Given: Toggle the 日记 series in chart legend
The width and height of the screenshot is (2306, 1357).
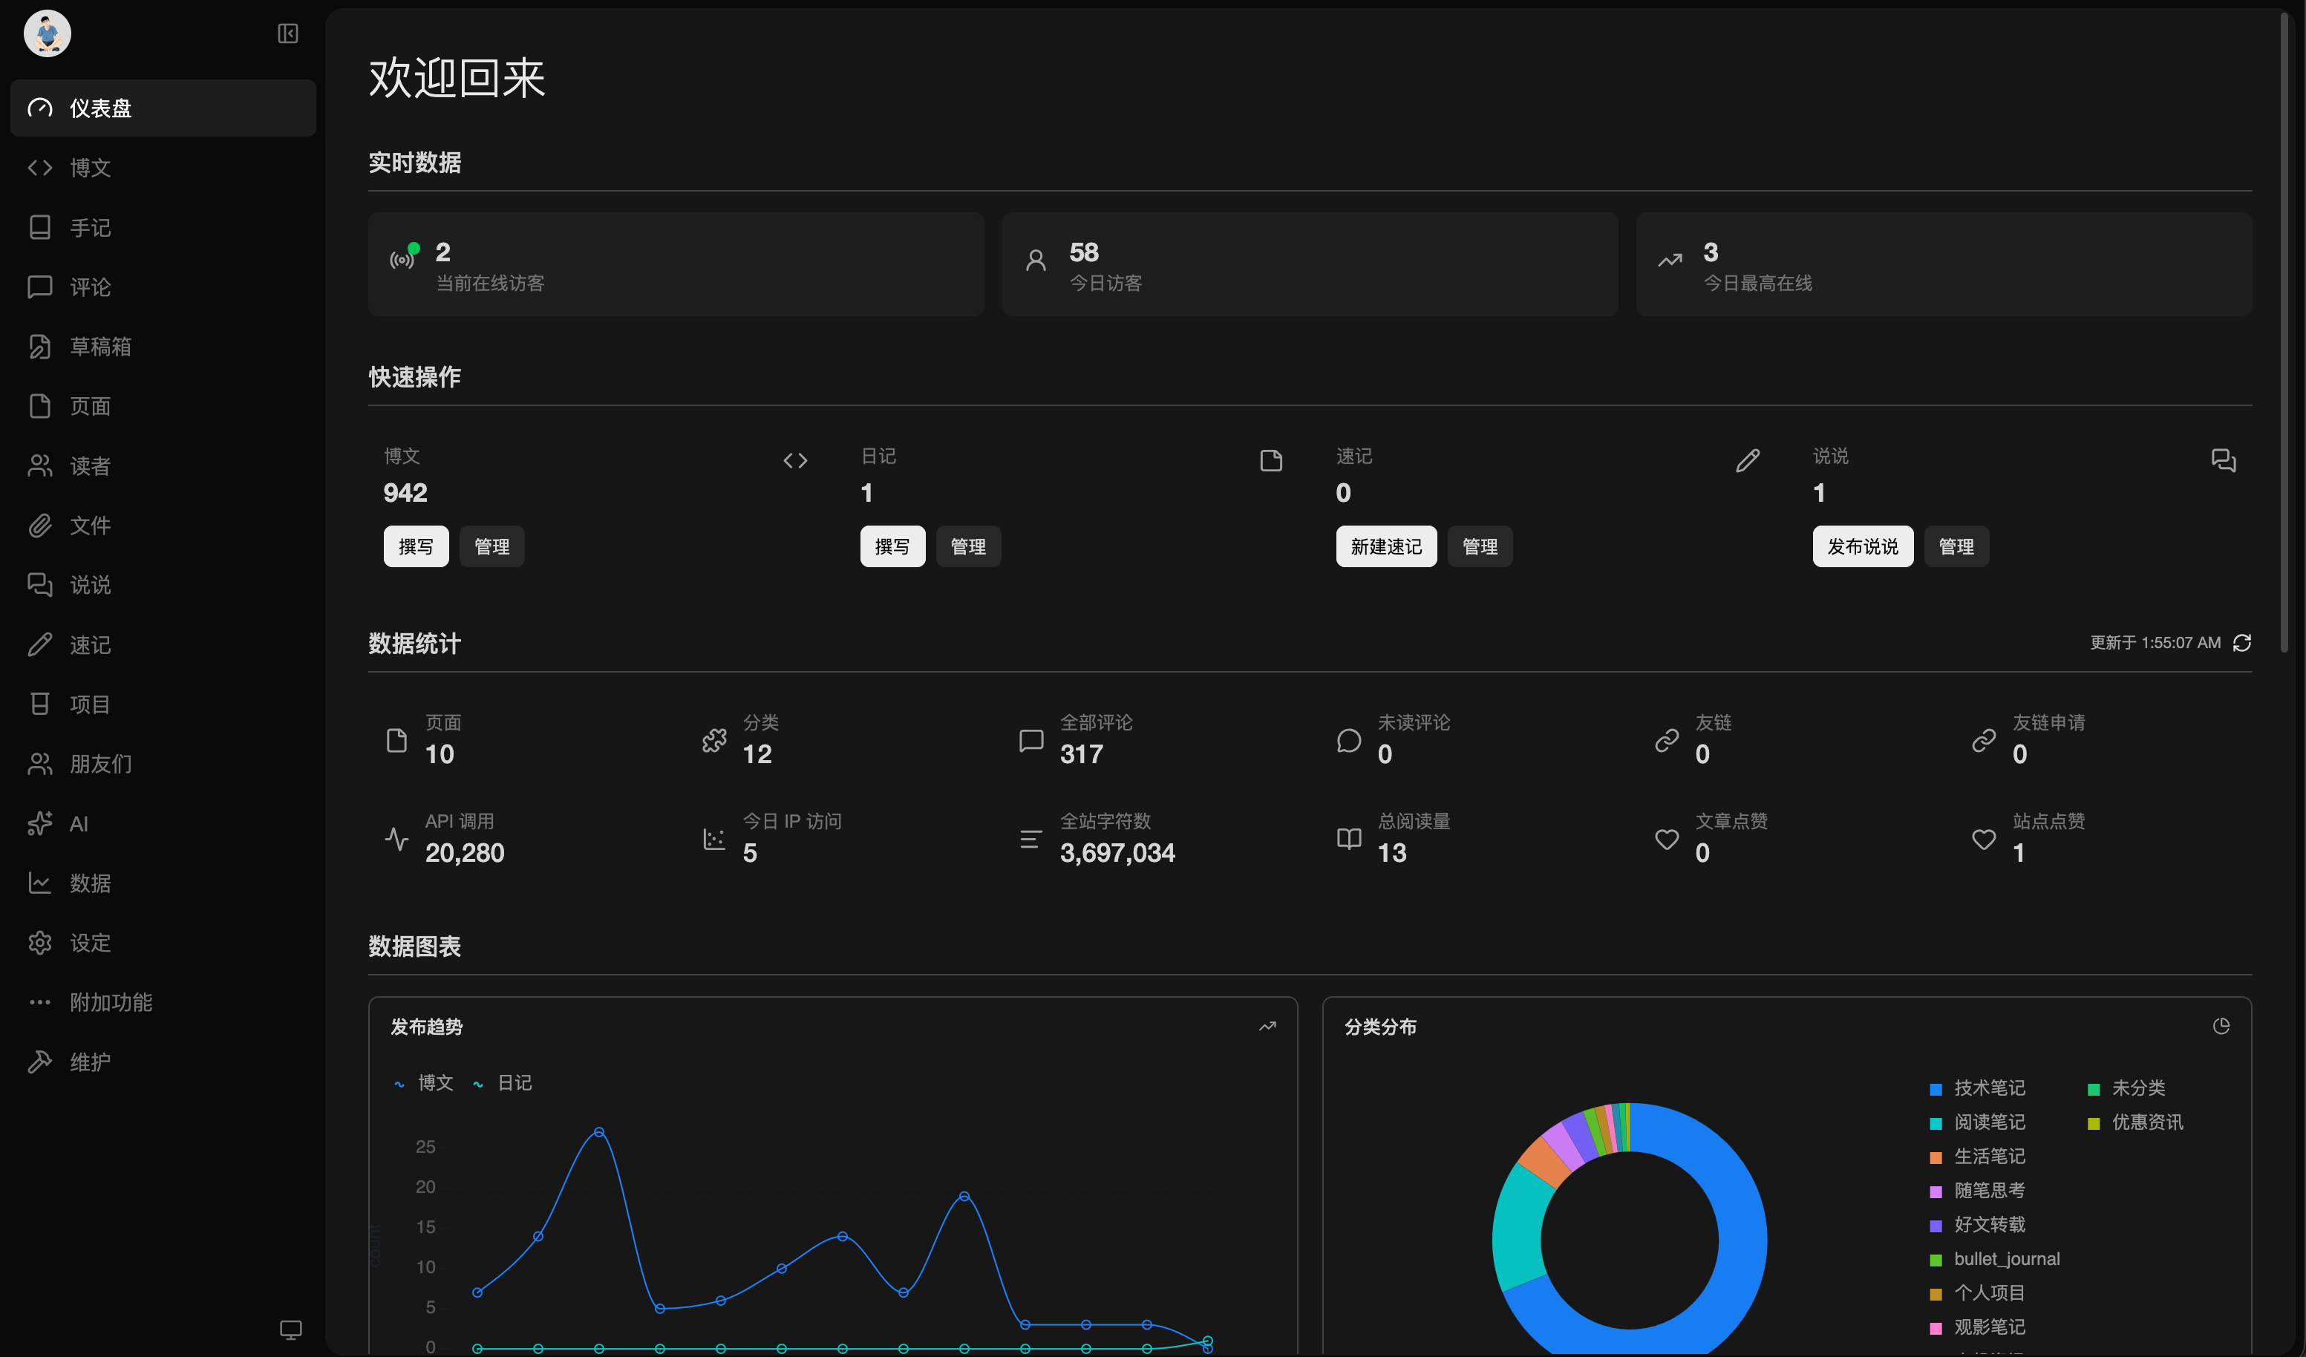Looking at the screenshot, I should point(503,1083).
